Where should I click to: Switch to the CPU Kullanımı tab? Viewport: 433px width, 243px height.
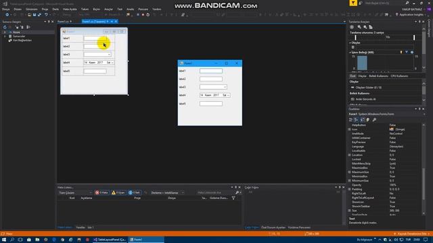tap(399, 76)
